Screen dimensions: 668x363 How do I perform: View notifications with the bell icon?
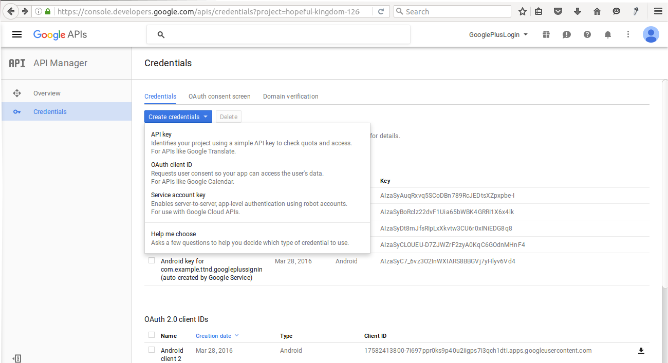[x=608, y=34]
